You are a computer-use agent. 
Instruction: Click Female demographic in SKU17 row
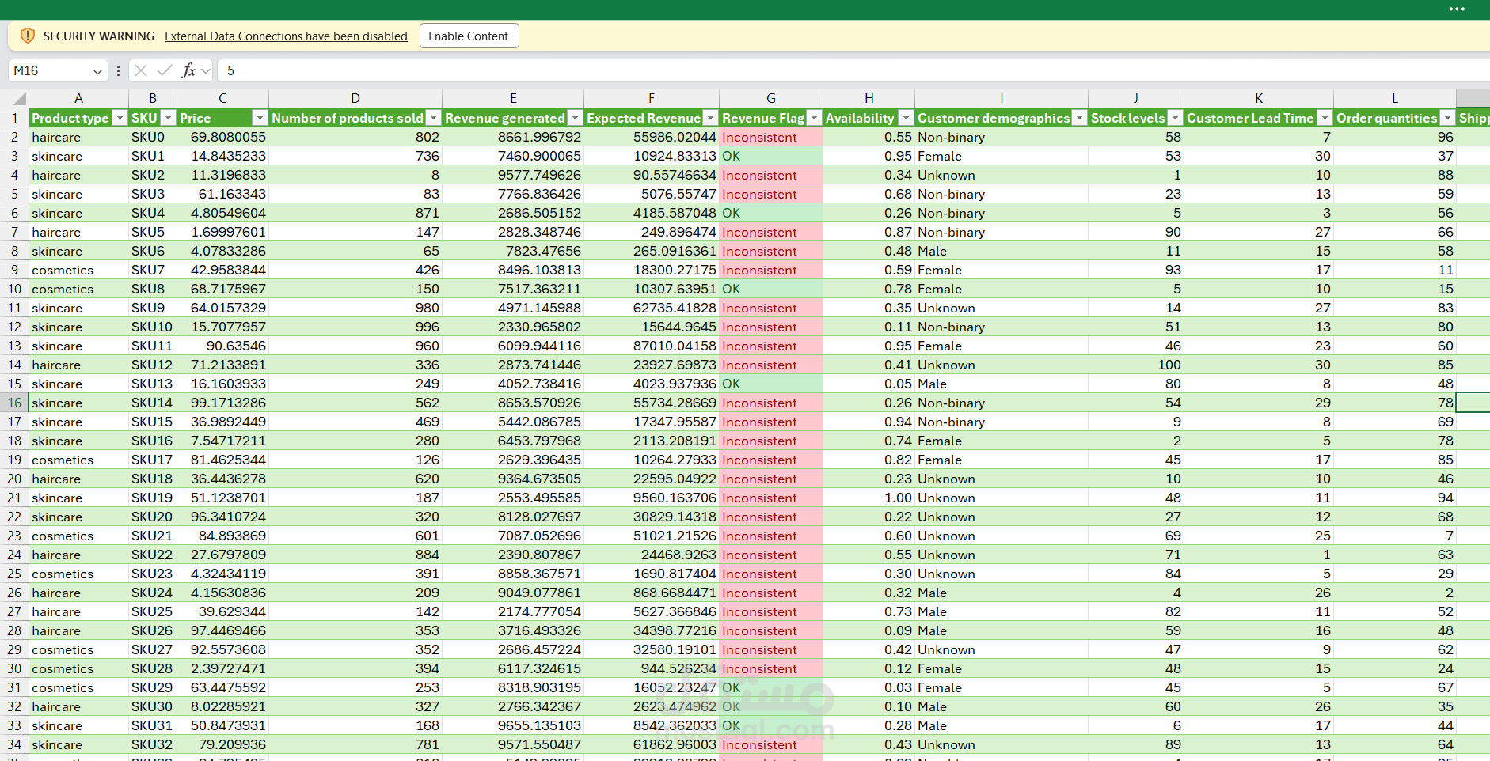click(1002, 460)
